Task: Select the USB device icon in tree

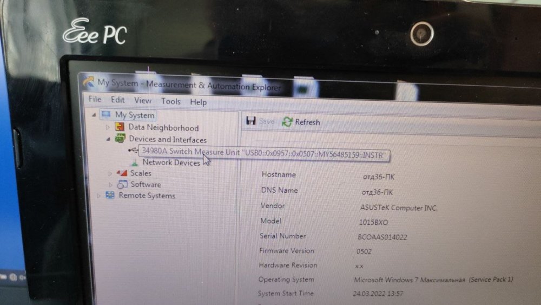Action: point(133,150)
